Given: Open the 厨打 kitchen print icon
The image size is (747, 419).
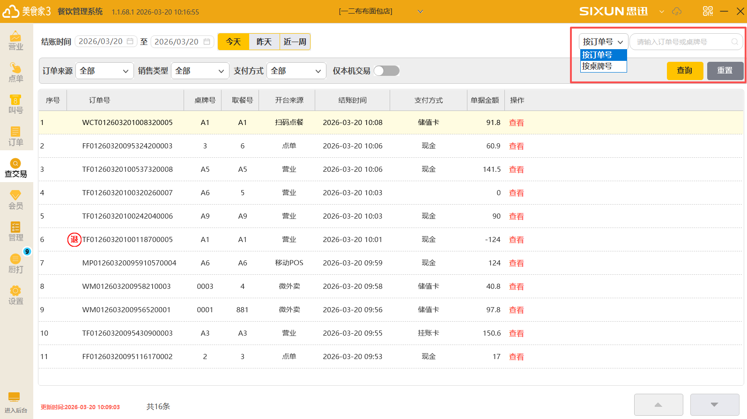Looking at the screenshot, I should 16,263.
